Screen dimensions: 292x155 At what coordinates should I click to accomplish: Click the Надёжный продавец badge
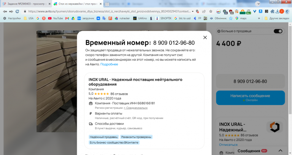(x=104, y=137)
